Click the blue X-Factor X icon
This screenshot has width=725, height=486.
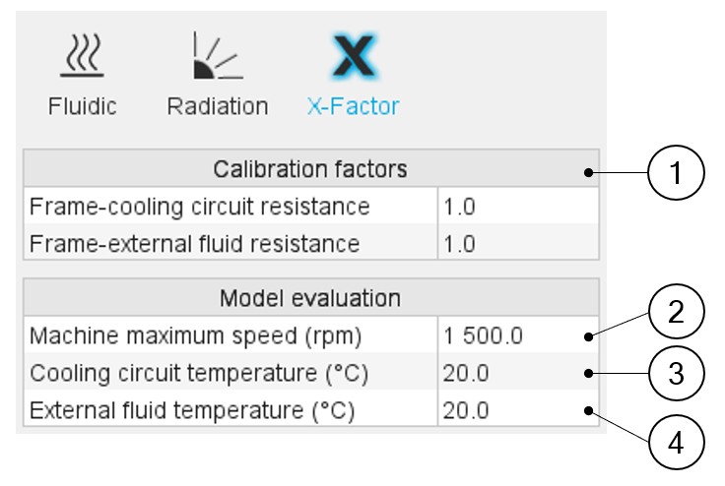[353, 59]
